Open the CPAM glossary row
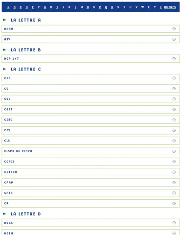 90,183
